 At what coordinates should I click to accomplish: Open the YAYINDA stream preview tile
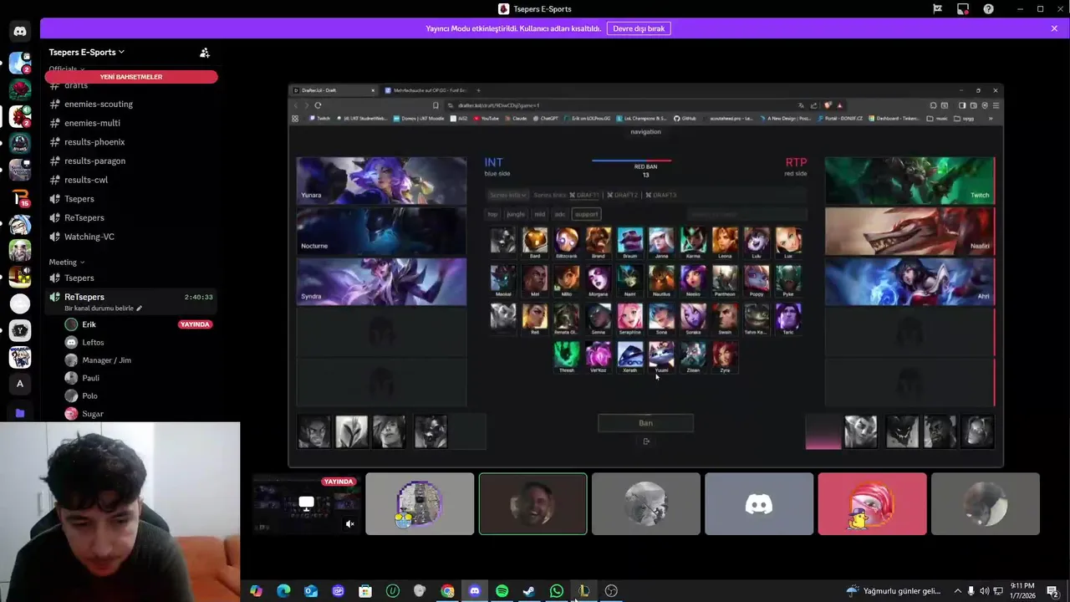point(306,504)
